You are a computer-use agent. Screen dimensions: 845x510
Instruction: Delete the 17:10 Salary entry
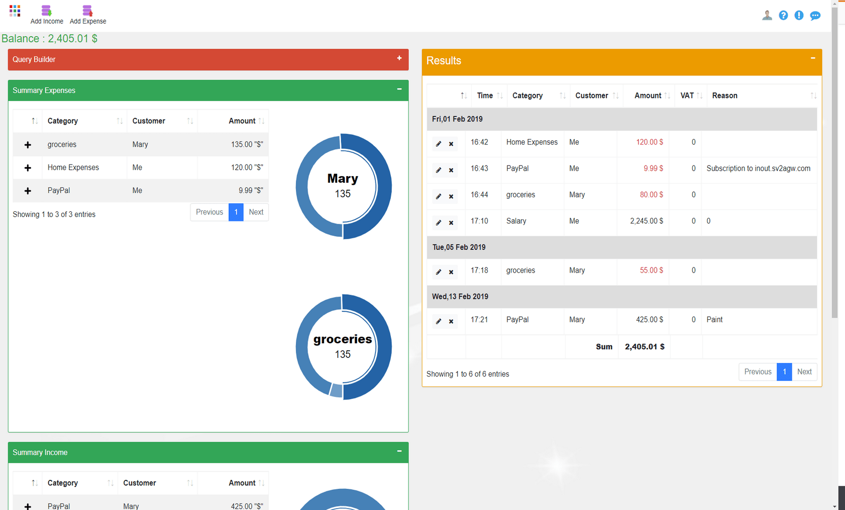click(451, 223)
